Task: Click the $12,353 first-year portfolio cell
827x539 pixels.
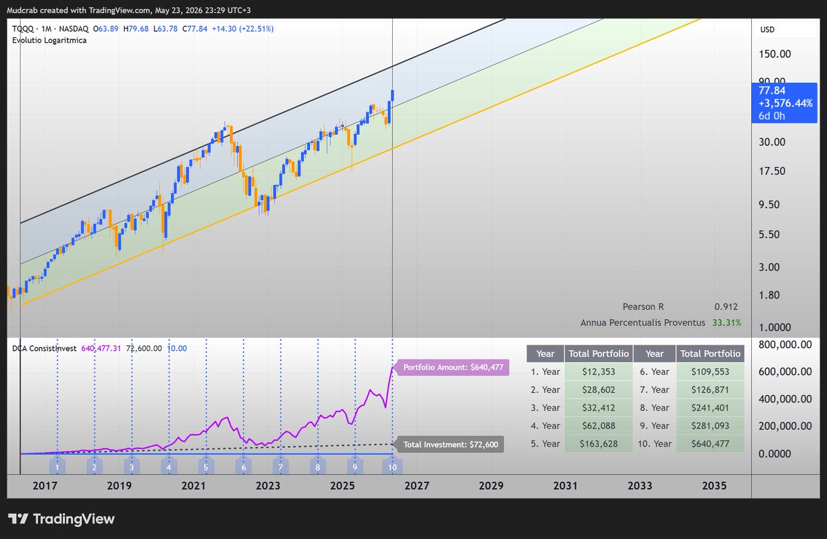Action: (598, 372)
